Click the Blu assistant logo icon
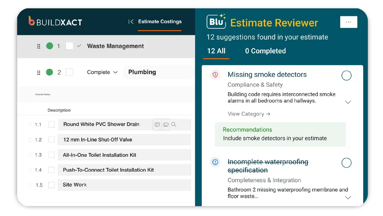Image resolution: width=383 pixels, height=216 pixels. coord(216,22)
